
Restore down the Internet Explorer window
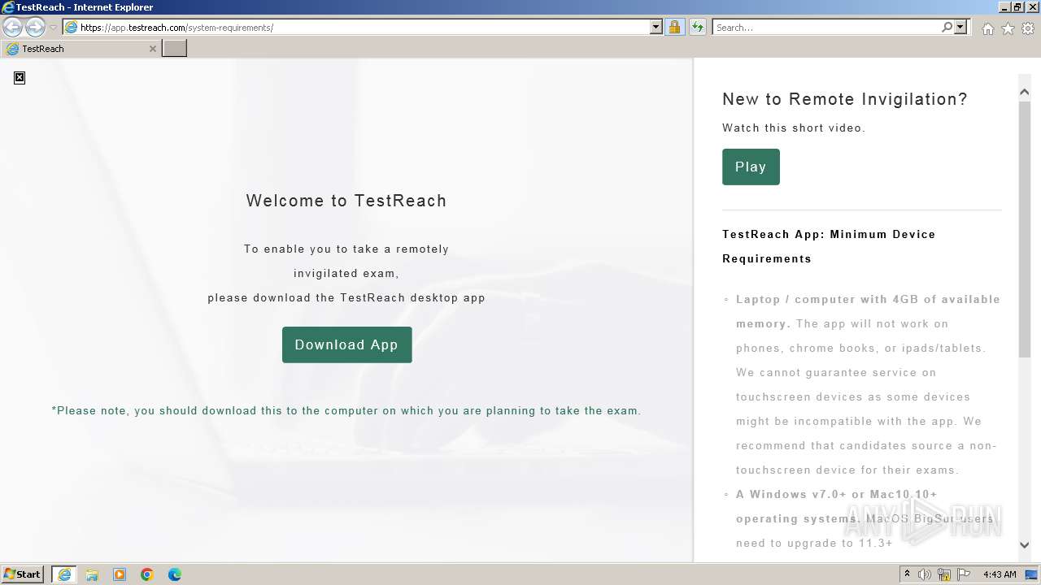click(x=1018, y=7)
